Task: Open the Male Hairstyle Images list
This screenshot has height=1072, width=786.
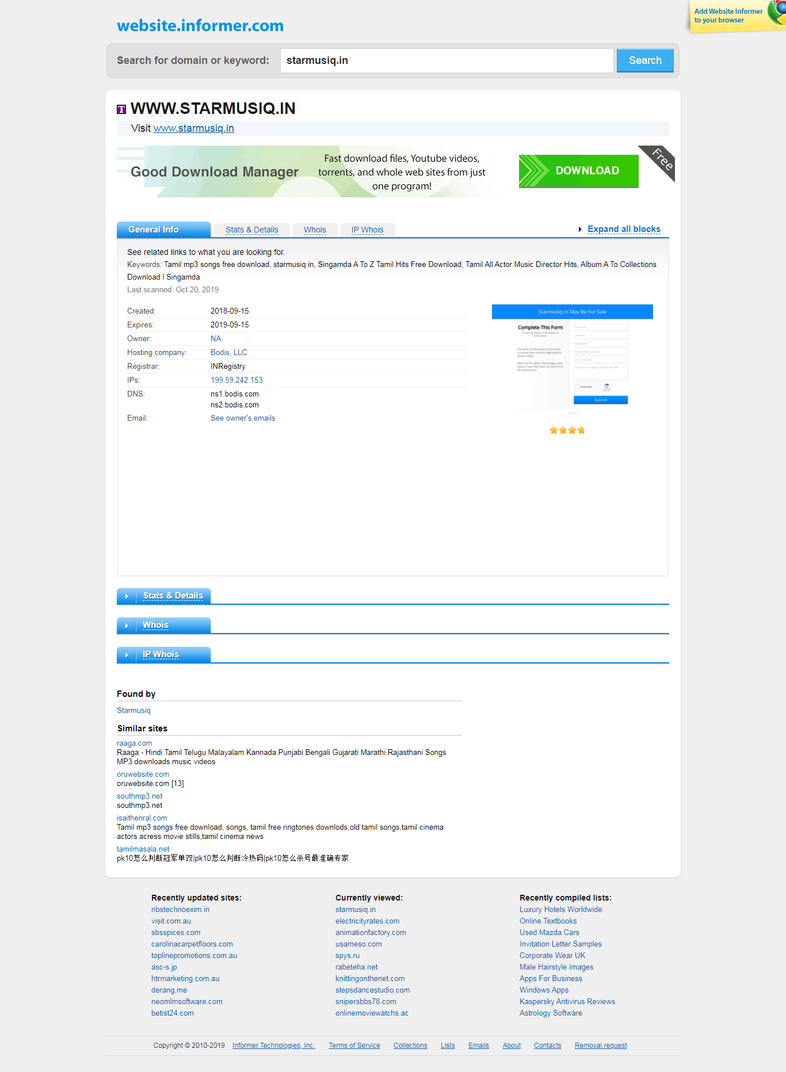Action: click(x=556, y=967)
